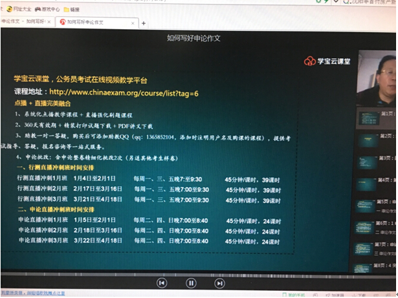Close the active 如何写好申论作文 tab
The width and height of the screenshot is (398, 298).
(x=133, y=23)
